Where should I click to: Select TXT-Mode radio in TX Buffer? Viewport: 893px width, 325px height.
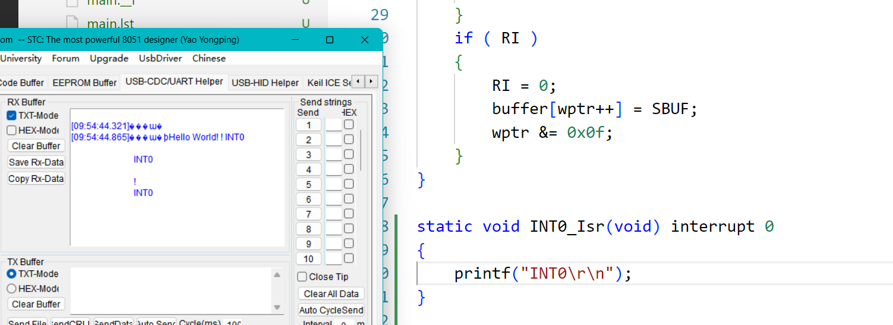(x=11, y=274)
